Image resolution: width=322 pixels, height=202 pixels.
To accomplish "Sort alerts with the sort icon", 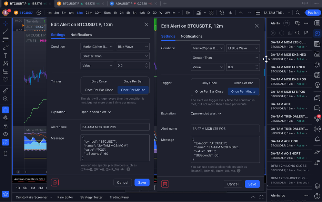I will coord(306,33).
